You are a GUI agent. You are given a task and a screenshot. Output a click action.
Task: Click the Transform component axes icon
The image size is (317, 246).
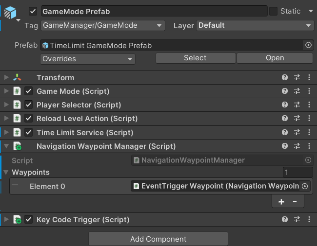pyautogui.click(x=17, y=77)
